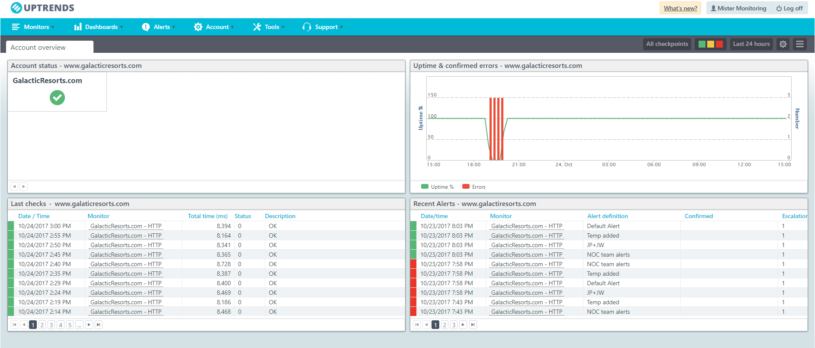Open monitor link for 2:14 PM check
The width and height of the screenshot is (815, 348).
tap(126, 312)
